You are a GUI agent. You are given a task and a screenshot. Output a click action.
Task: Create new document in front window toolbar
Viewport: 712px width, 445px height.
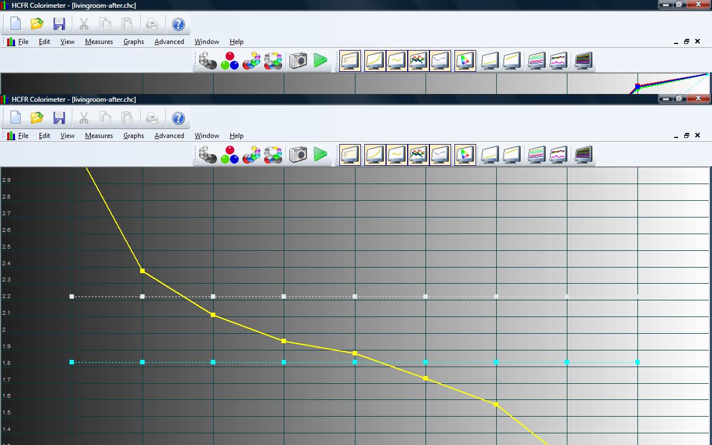point(15,118)
